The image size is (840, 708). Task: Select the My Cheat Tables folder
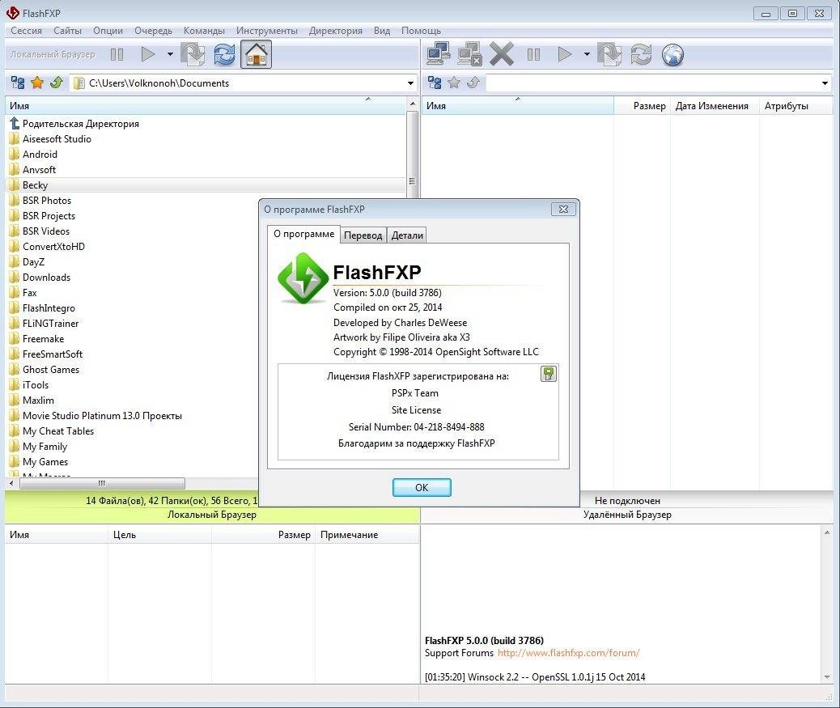(x=57, y=431)
